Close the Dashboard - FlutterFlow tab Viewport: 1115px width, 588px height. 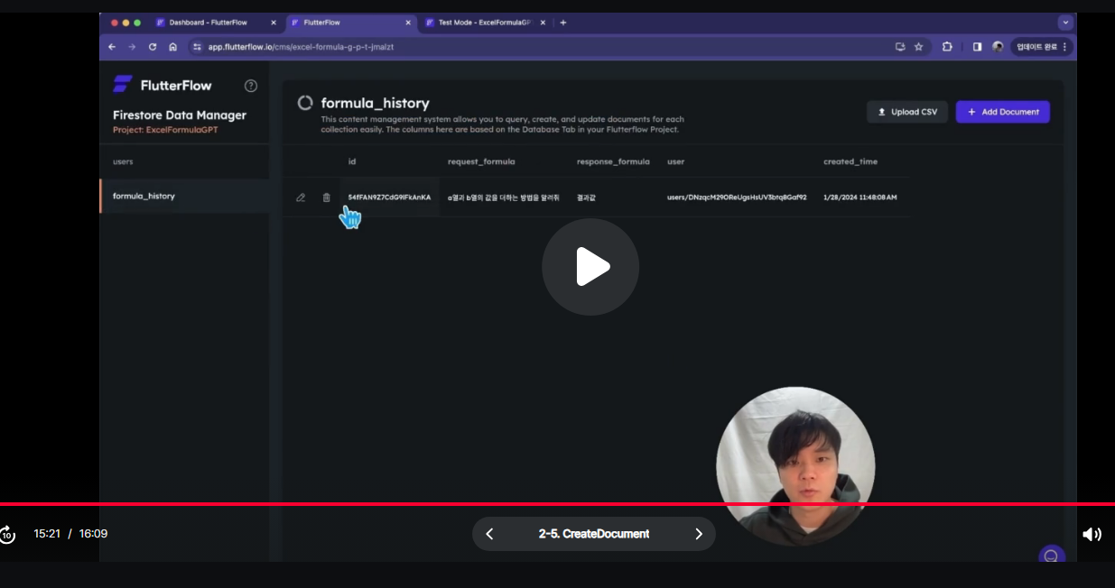274,23
